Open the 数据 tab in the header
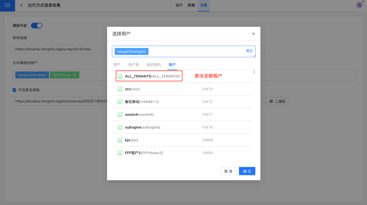The width and height of the screenshot is (367, 205). [x=191, y=5]
